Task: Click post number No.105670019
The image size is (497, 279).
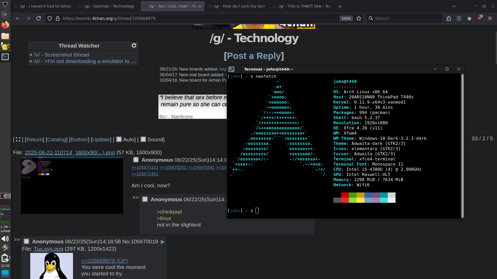Action: click(x=140, y=242)
